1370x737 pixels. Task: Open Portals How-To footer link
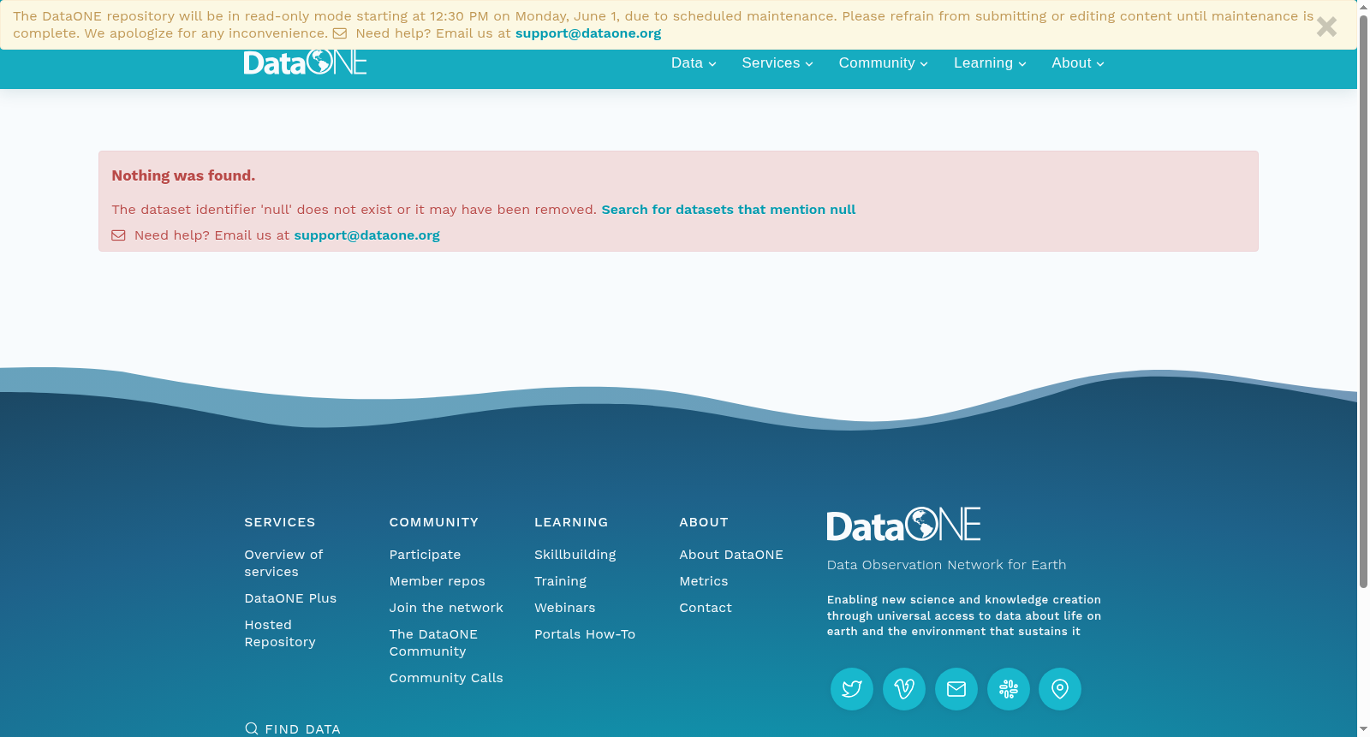(x=585, y=634)
